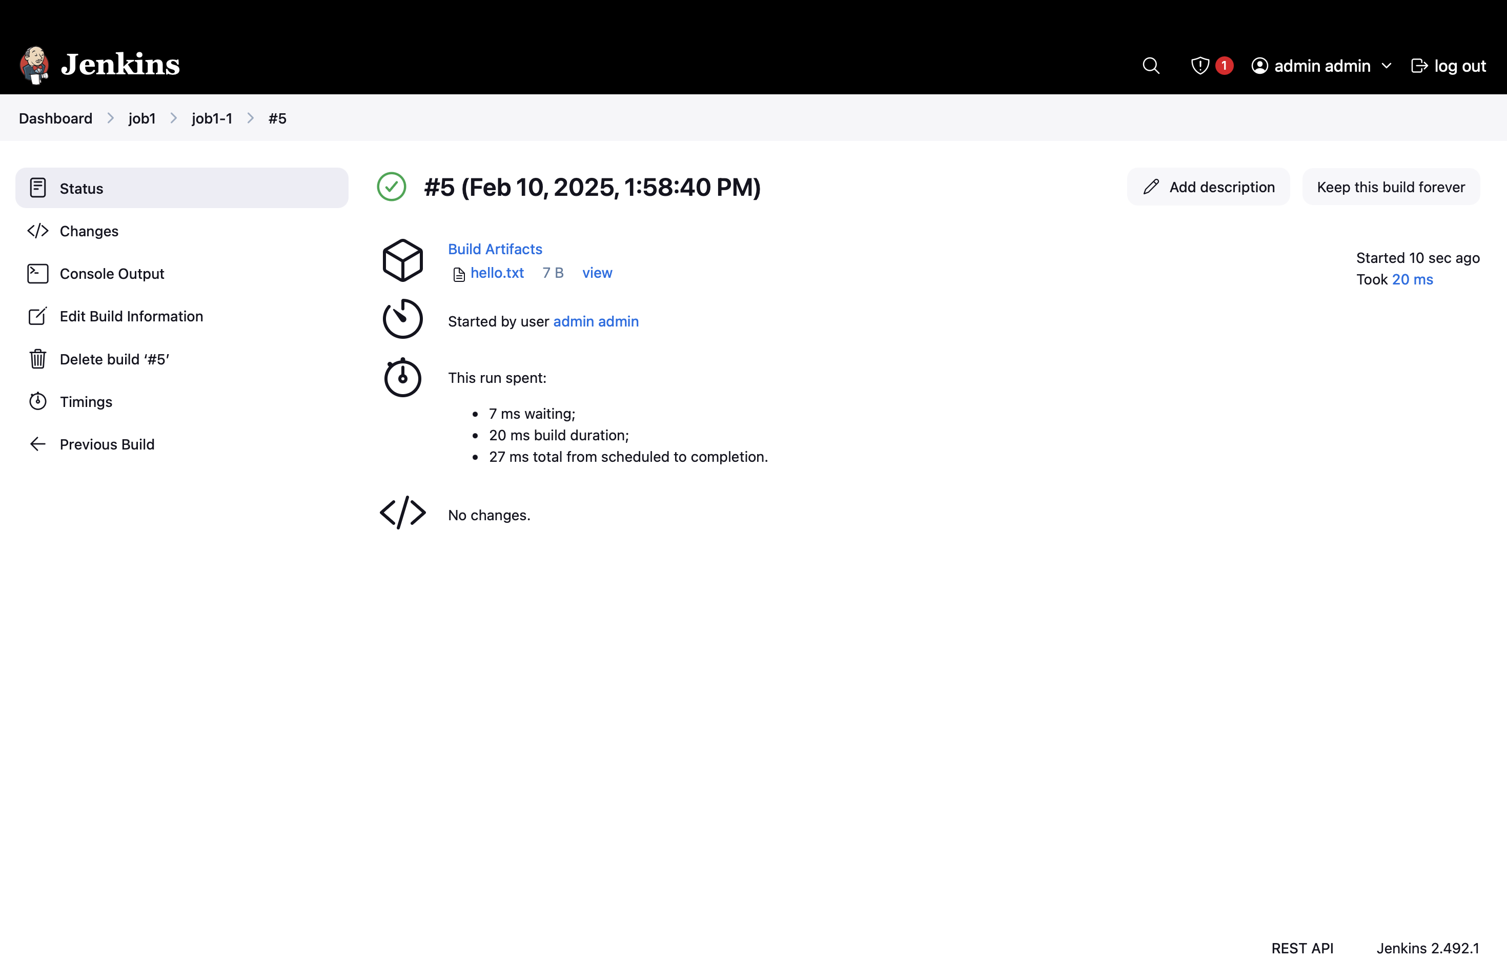
Task: Open the Changes sidebar item
Action: pos(182,231)
